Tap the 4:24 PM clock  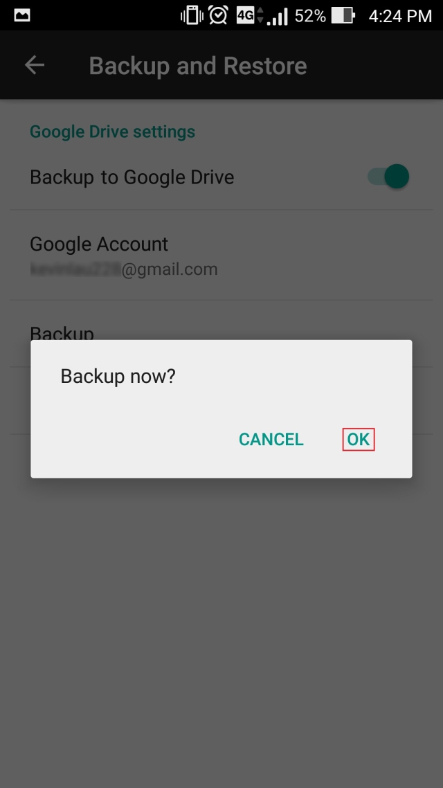400,16
